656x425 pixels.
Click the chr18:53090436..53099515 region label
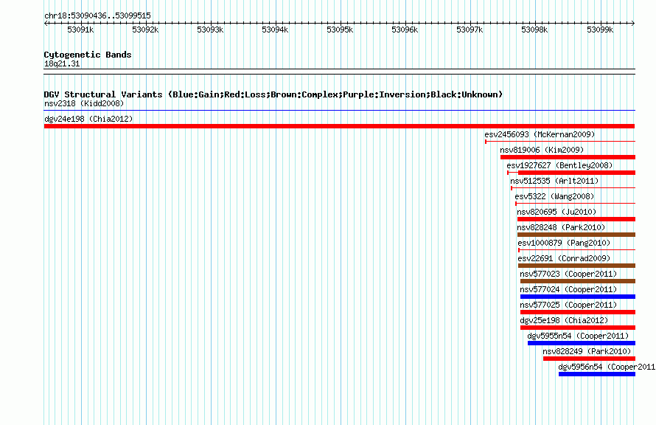pyautogui.click(x=97, y=15)
